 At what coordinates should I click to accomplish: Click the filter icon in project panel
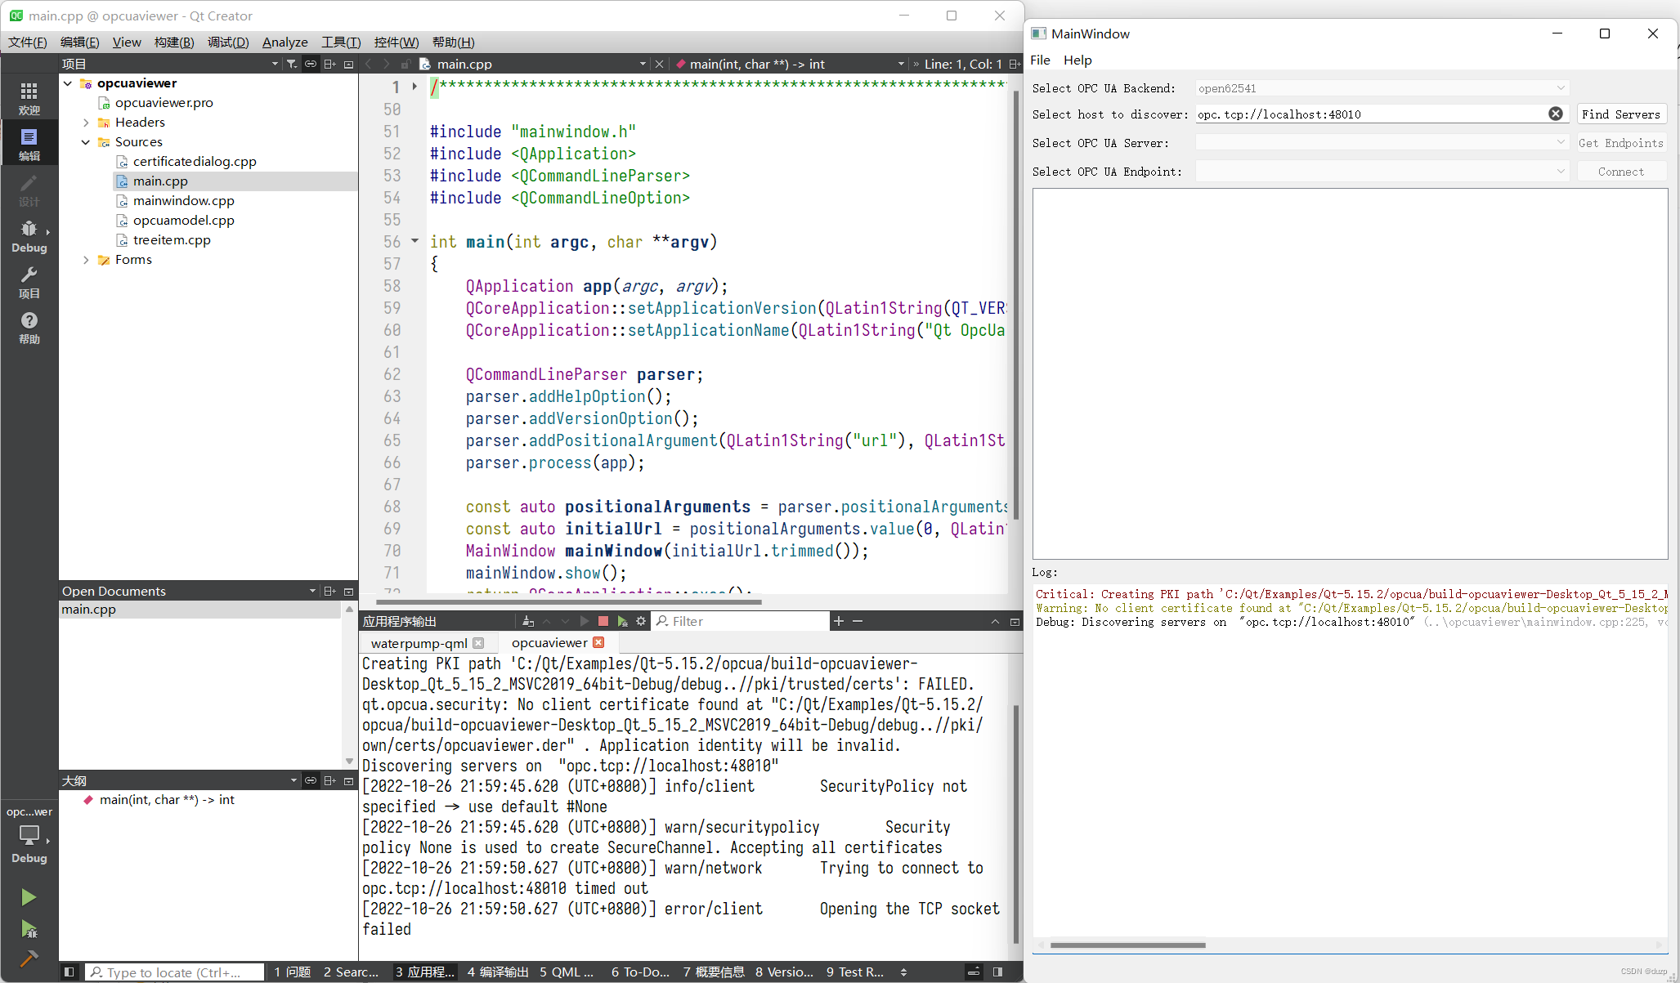[292, 64]
